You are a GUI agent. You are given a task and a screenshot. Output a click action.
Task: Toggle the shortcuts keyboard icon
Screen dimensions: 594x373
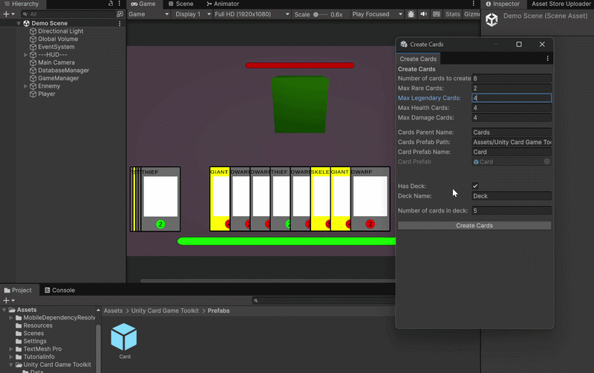437,14
